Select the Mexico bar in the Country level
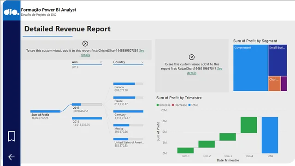 (128, 125)
